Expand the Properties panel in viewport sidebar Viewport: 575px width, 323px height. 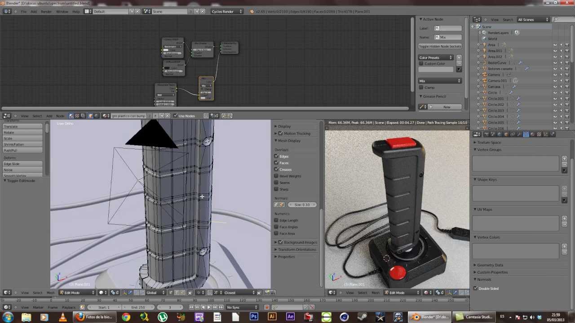pos(286,257)
